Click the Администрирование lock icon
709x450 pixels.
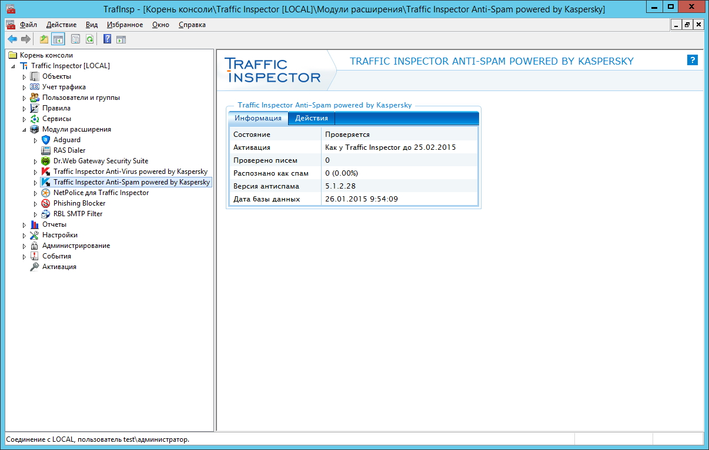tap(35, 246)
